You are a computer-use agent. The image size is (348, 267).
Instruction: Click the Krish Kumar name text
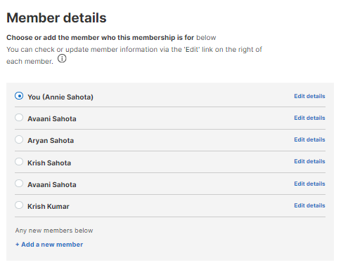pyautogui.click(x=49, y=207)
